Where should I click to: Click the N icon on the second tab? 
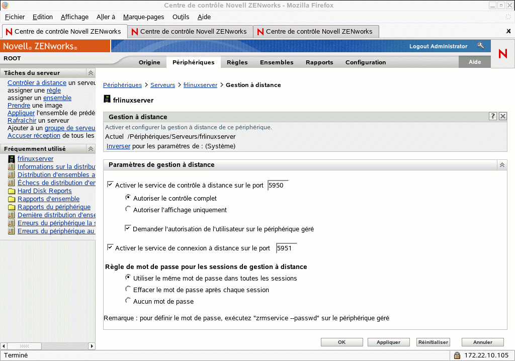click(x=135, y=32)
